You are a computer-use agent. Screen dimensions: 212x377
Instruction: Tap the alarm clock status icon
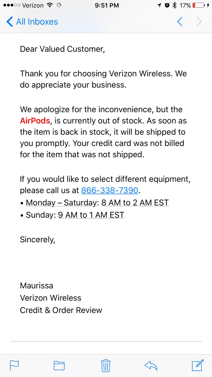pyautogui.click(x=167, y=5)
